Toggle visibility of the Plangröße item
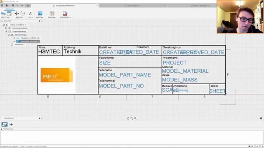Viewport: 264px width, 148px height. (x=14, y=38)
